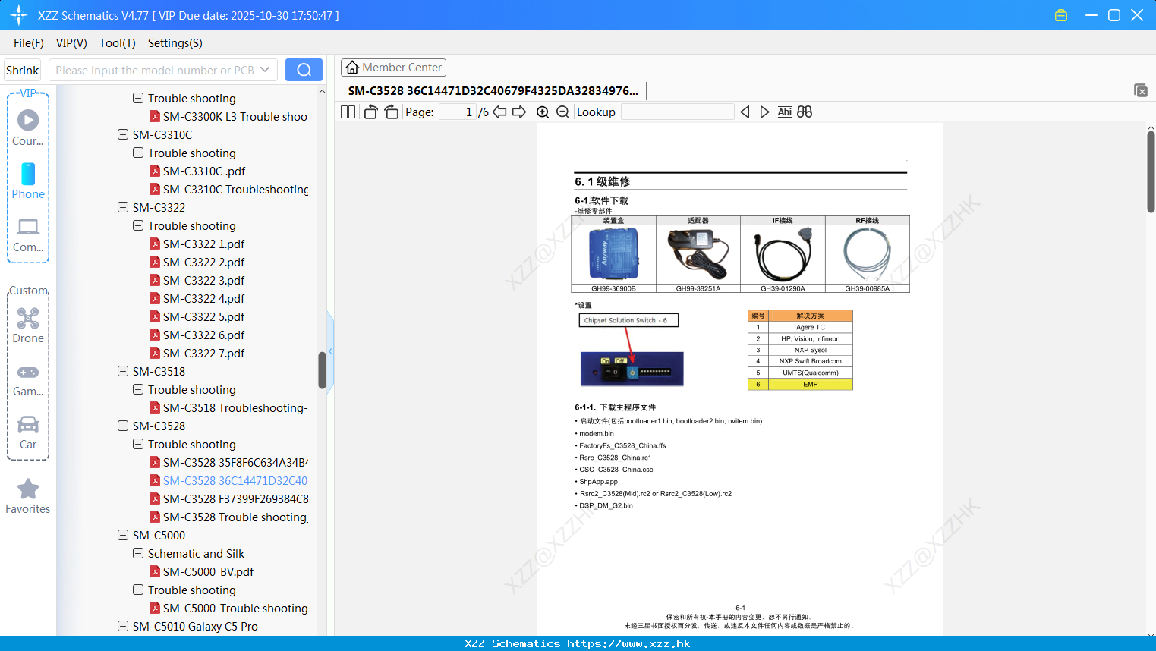Go to the next page arrow
The width and height of the screenshot is (1156, 651).
pyautogui.click(x=519, y=112)
